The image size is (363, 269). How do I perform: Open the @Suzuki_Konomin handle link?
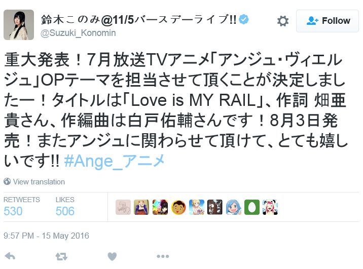(x=78, y=33)
